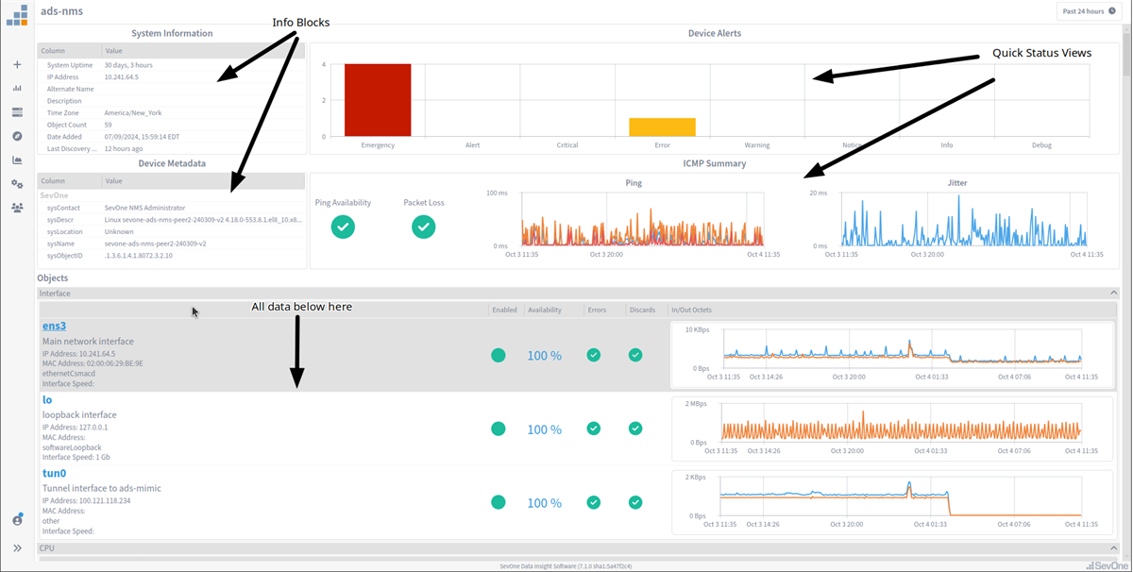This screenshot has height=572, width=1133.
Task: Toggle the Enabled status dot for ens3
Action: click(498, 355)
